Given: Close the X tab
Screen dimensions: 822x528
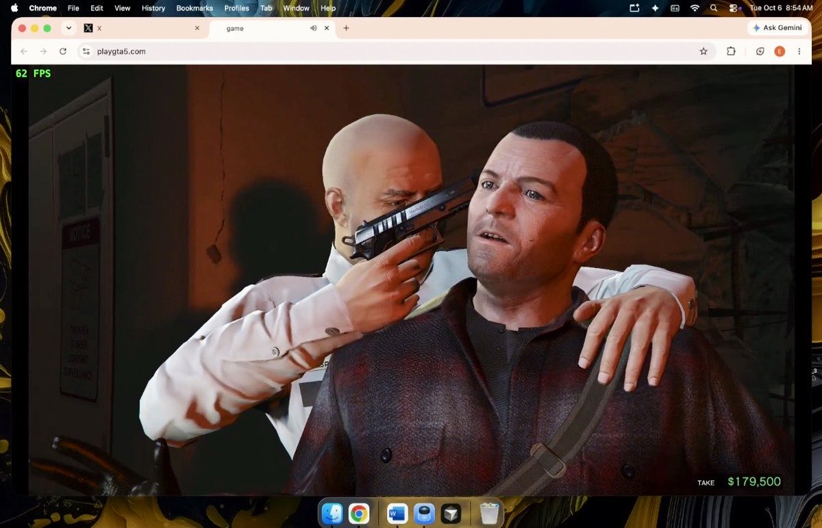Looking at the screenshot, I should coord(197,28).
